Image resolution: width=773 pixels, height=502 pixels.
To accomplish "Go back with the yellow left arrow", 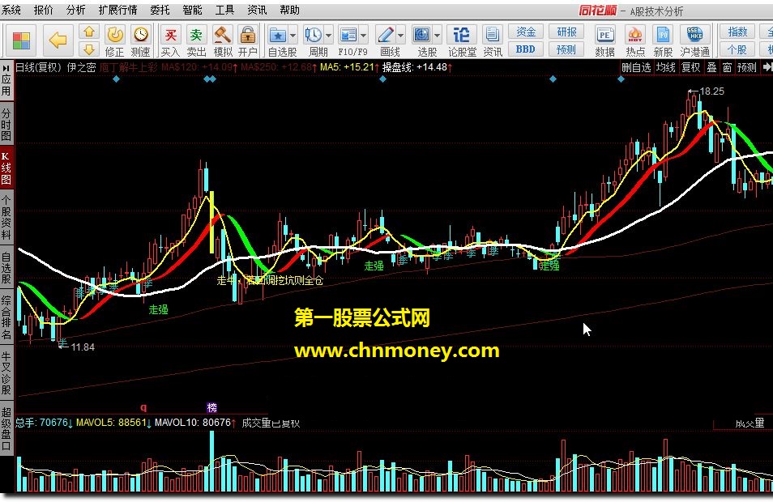I will pos(58,40).
